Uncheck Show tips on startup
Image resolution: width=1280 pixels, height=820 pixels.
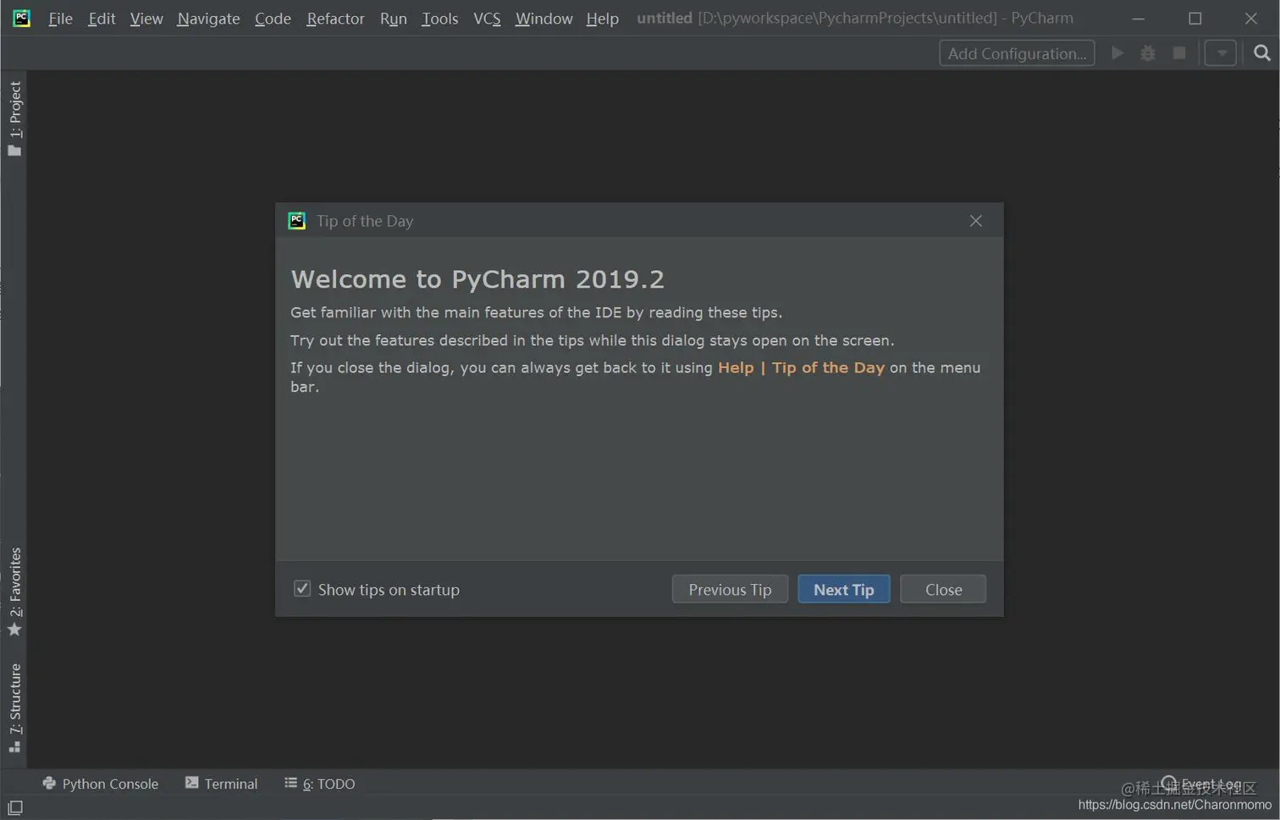coord(302,589)
